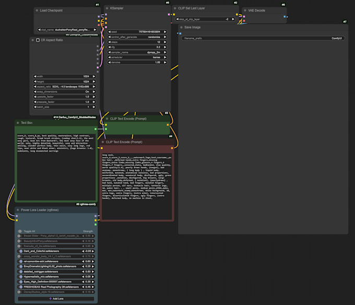355x305 pixels.
Task: Collapse the Power Lora Loader node dot
Action: tap(18, 210)
